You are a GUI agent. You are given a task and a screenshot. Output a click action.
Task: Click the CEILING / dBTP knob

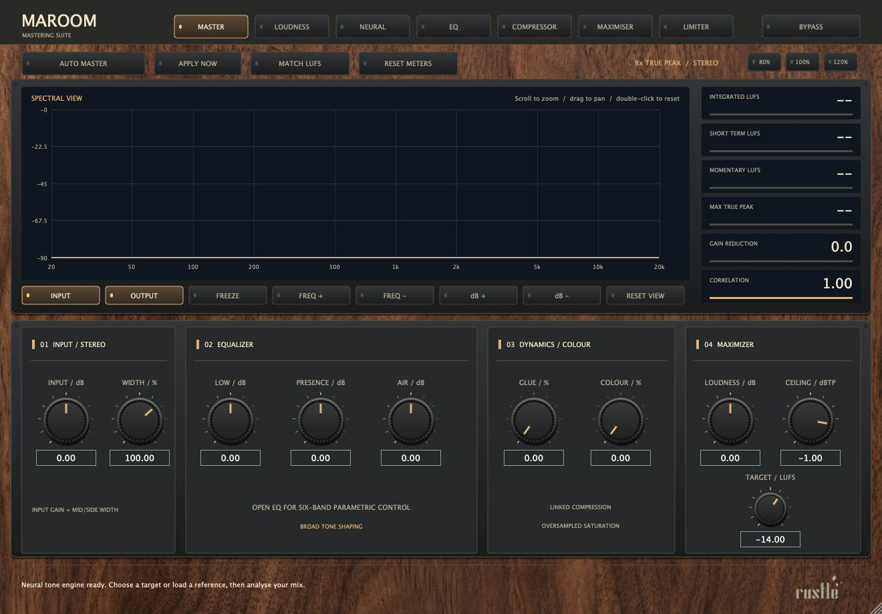[x=811, y=421]
